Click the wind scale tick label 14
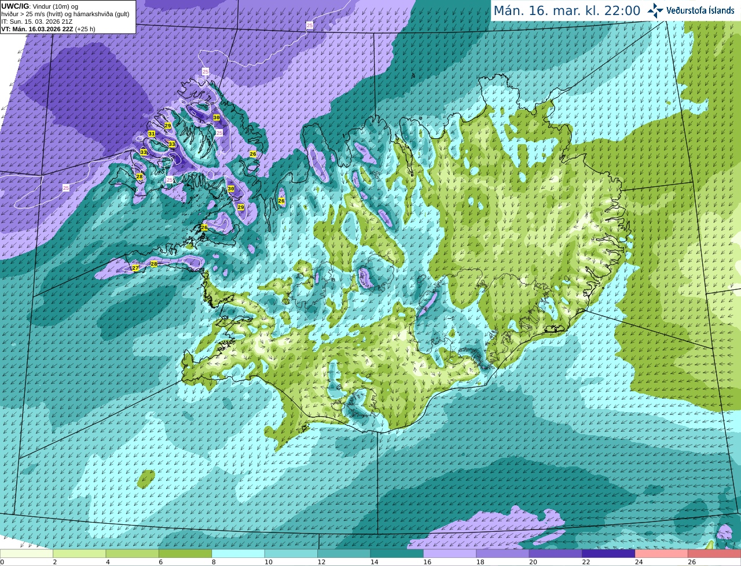The width and height of the screenshot is (741, 566). pos(374,562)
